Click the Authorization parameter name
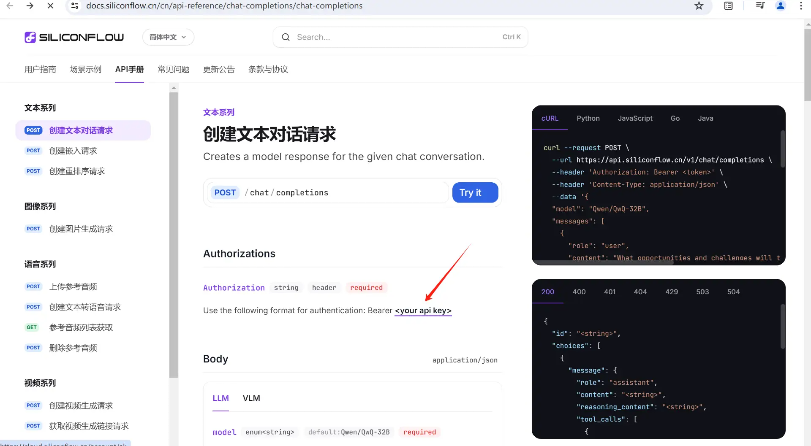 pyautogui.click(x=234, y=288)
